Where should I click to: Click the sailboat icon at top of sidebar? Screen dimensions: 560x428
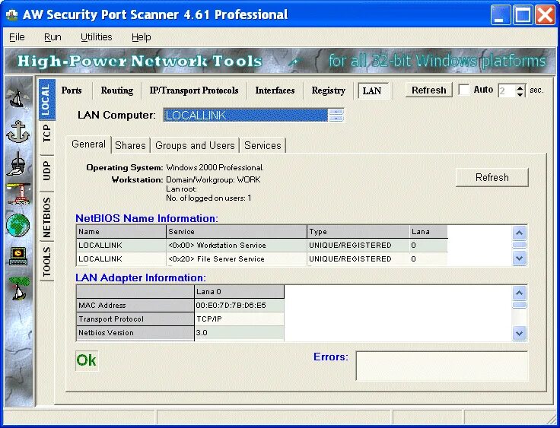point(17,98)
